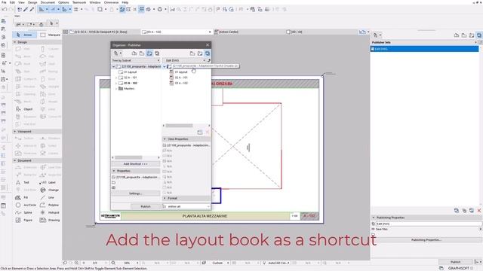This screenshot has width=483, height=271.
Task: Expand the Masters folder
Action: point(116,89)
